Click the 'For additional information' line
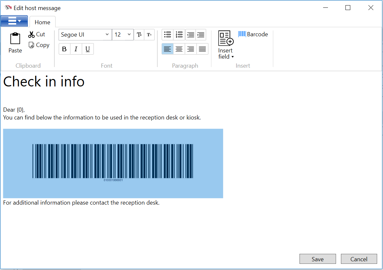The width and height of the screenshot is (383, 270). (x=81, y=203)
